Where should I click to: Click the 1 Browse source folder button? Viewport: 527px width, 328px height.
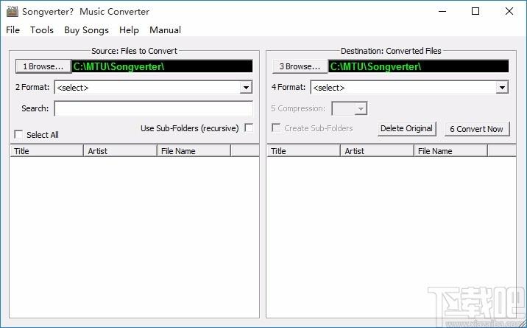(x=43, y=66)
